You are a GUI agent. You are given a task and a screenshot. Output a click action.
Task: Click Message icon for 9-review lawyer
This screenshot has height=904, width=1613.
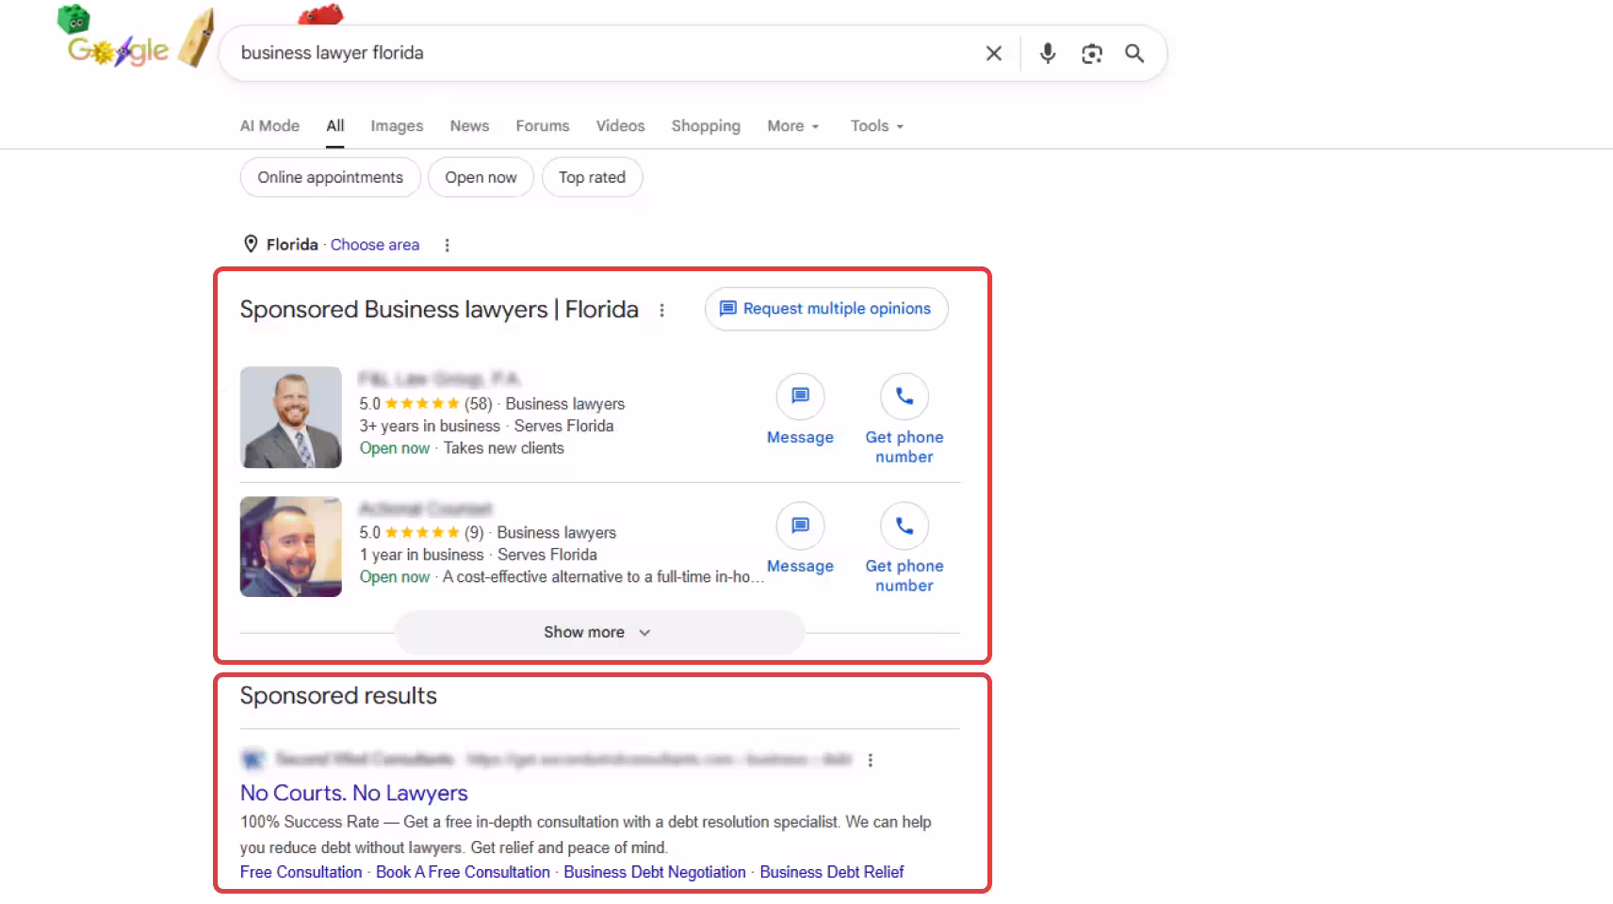tap(800, 525)
